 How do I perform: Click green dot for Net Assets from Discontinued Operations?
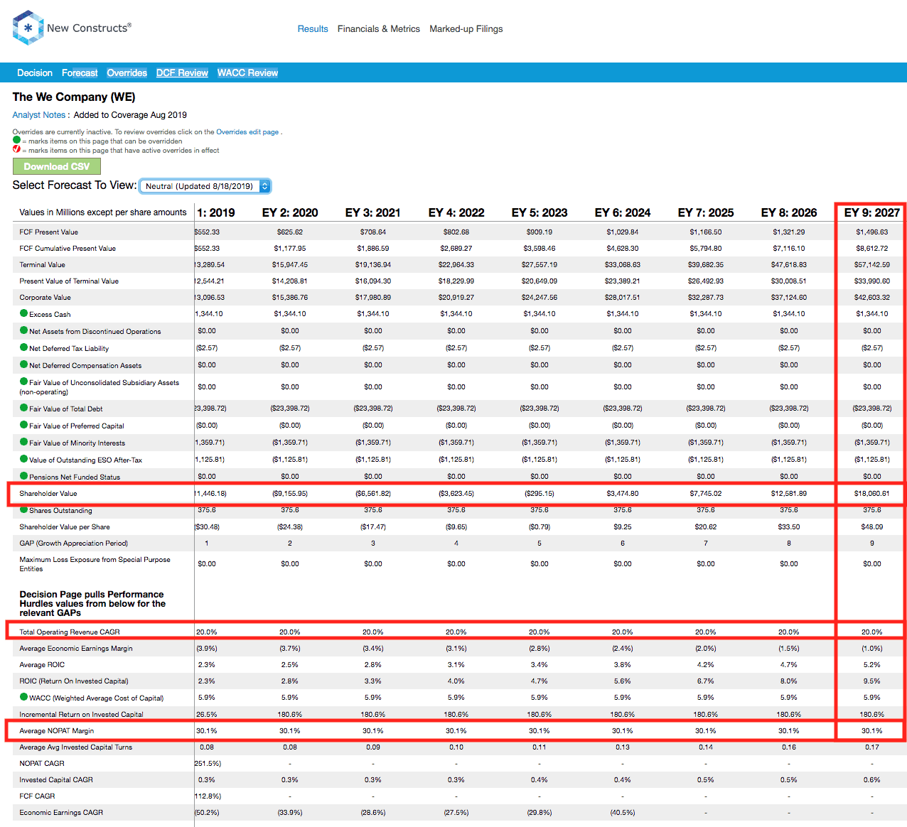(24, 330)
